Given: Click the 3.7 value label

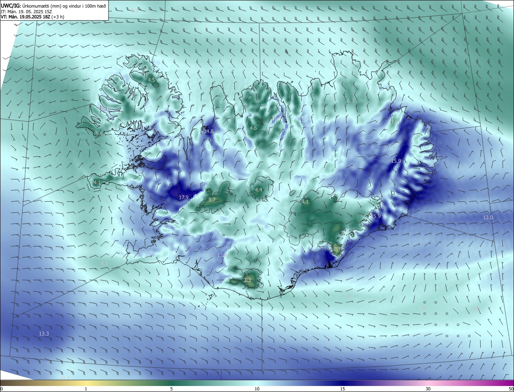Looking at the screenshot, I should pyautogui.click(x=212, y=200).
